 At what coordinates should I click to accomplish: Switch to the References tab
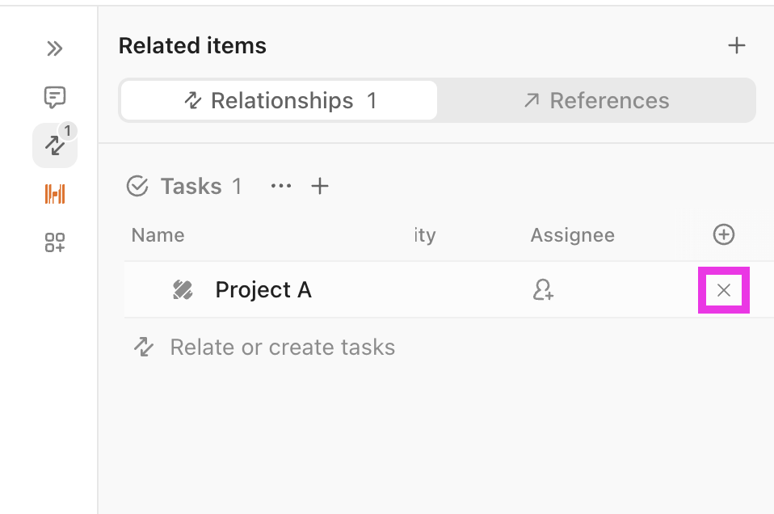596,101
